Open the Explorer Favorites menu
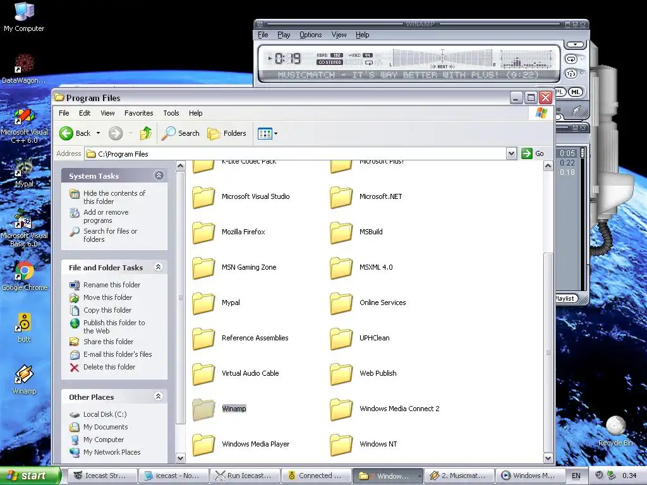 pos(138,113)
